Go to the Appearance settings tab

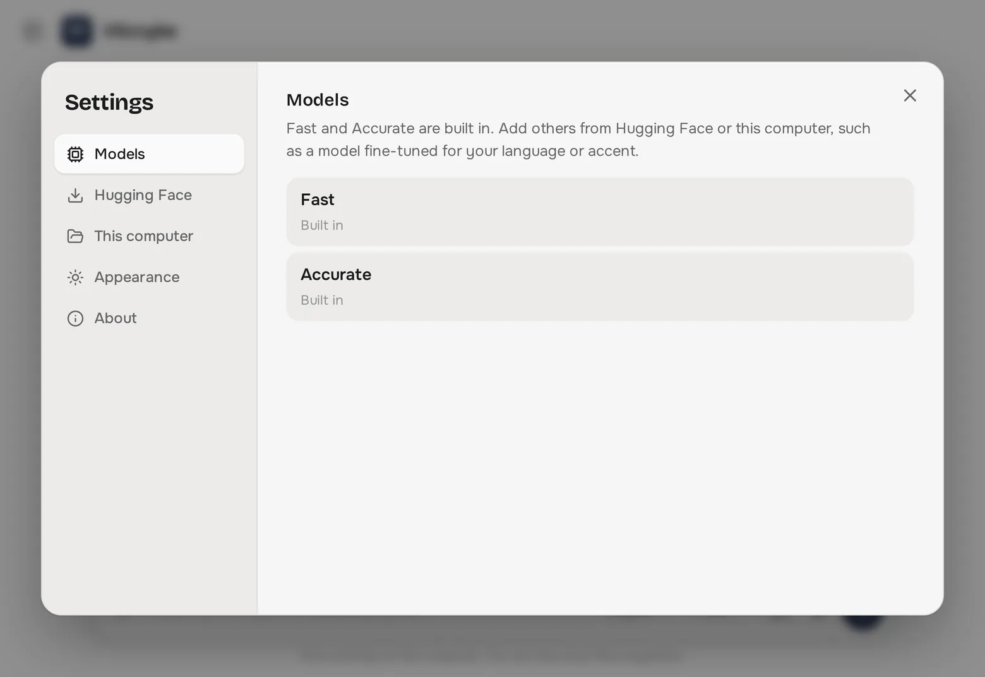[x=149, y=277]
